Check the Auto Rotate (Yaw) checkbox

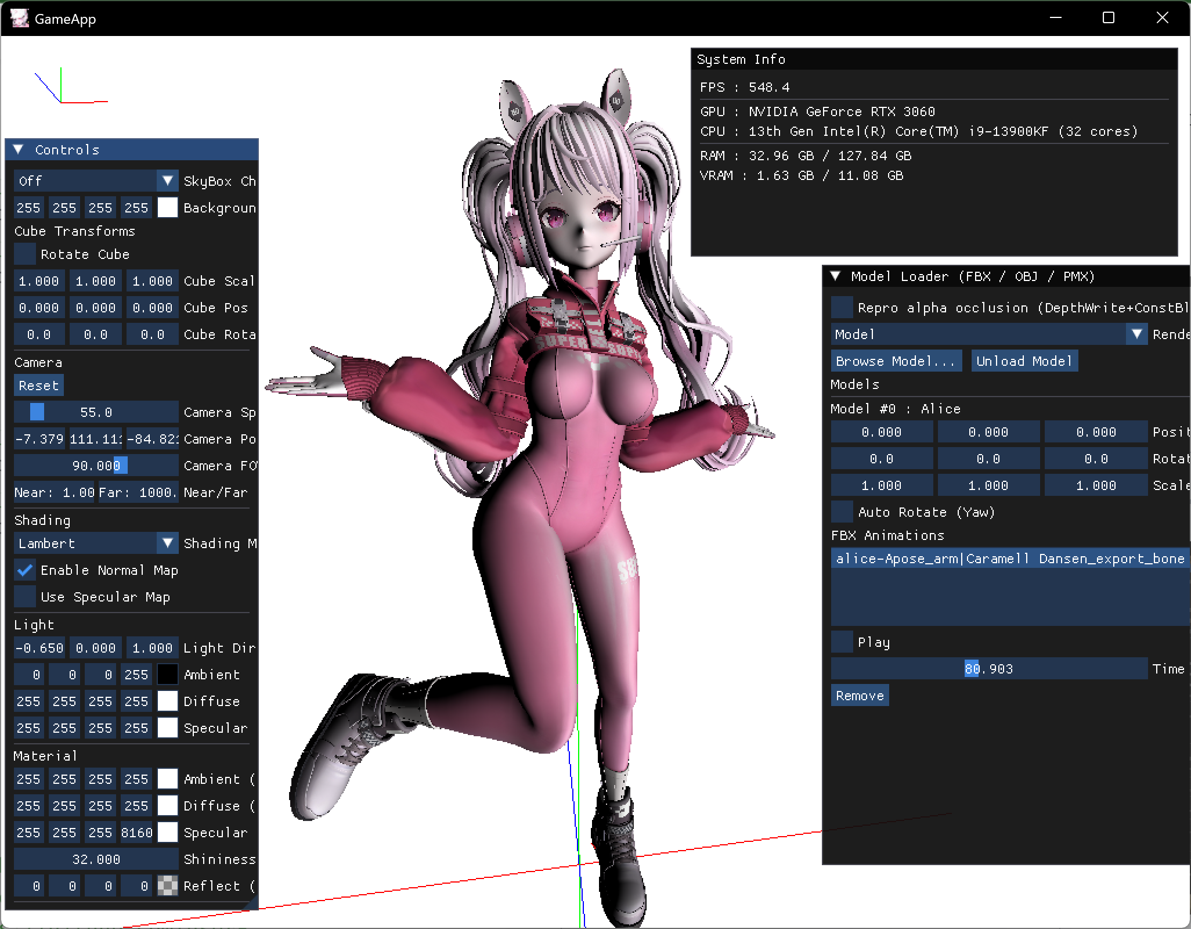[x=842, y=512]
